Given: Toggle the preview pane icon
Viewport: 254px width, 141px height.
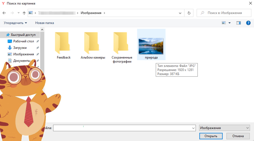Looking at the screenshot, I should click(x=238, y=23).
